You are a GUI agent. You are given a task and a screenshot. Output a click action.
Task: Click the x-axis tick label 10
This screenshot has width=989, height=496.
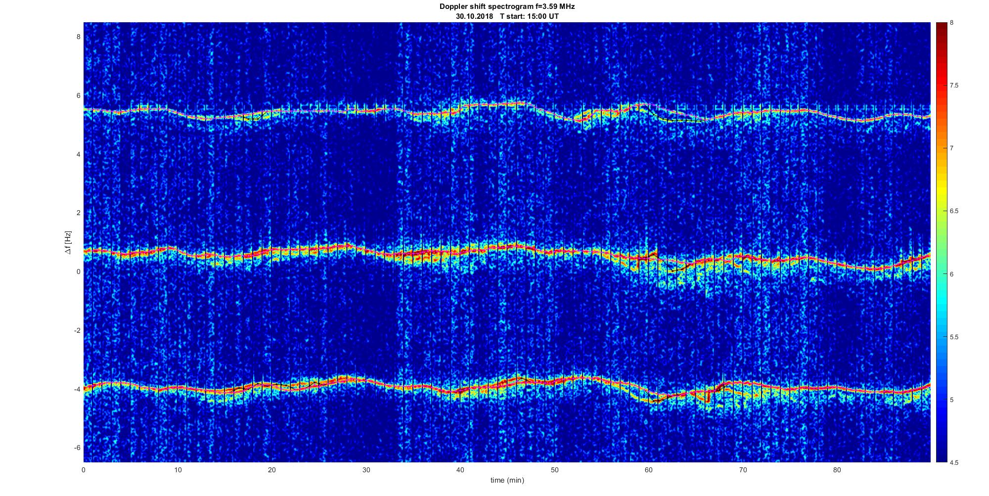coord(178,470)
